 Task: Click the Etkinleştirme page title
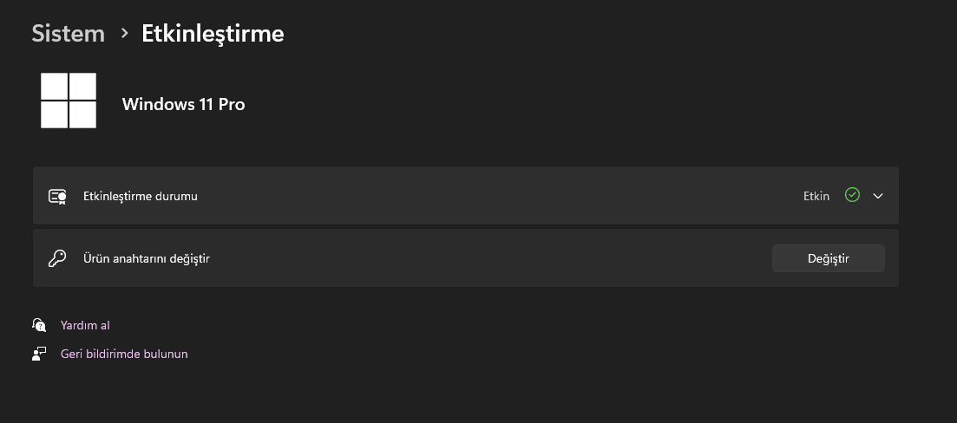(x=213, y=34)
